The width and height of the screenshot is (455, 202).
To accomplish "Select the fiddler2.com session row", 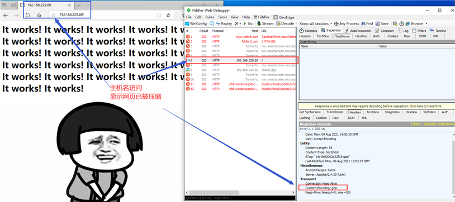I will pos(240,41).
